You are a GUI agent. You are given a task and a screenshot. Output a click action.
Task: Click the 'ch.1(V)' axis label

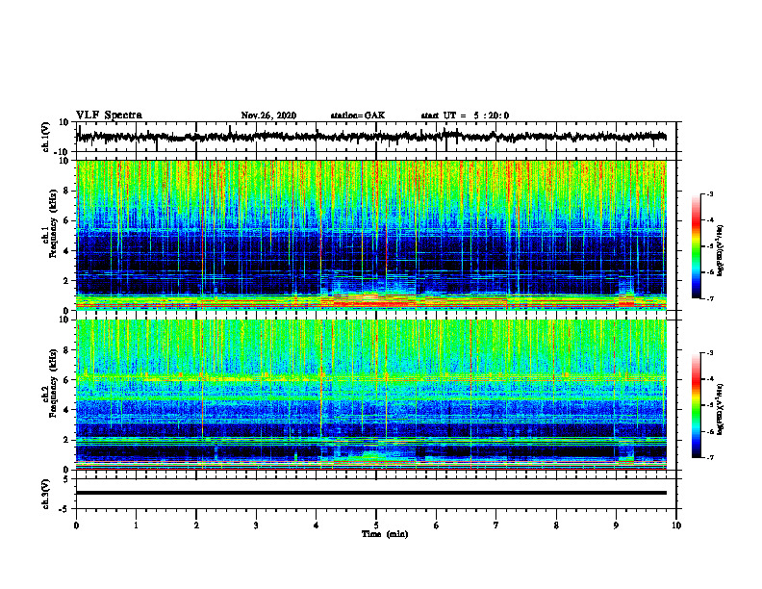click(x=46, y=137)
